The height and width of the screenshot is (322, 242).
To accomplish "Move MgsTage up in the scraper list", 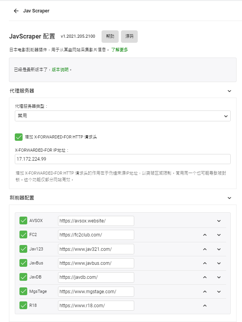I will pos(205,291).
